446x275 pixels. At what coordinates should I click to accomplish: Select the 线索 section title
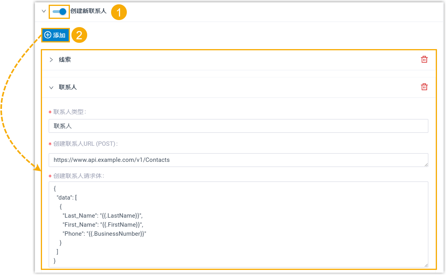(65, 60)
